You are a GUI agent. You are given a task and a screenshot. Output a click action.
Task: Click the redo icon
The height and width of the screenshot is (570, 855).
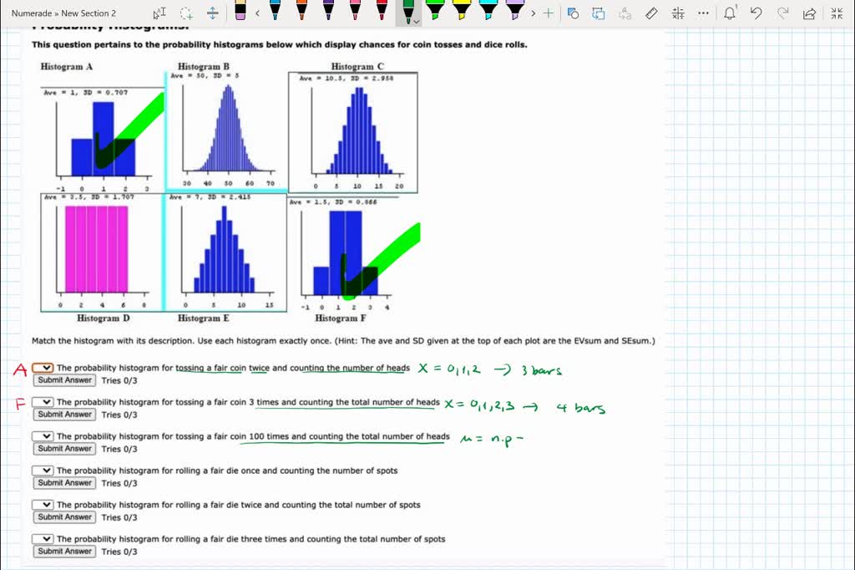pyautogui.click(x=784, y=13)
